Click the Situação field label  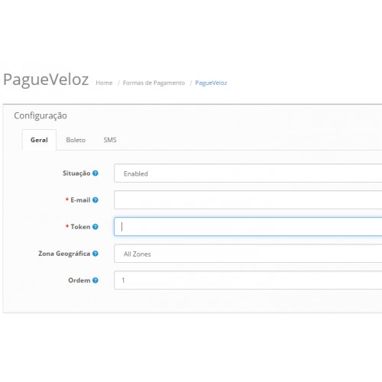[x=76, y=173]
